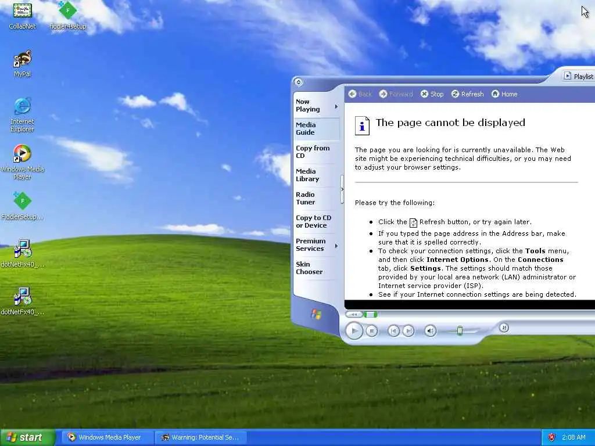This screenshot has height=446, width=595.
Task: Open the Radio Tuner tab
Action: 317,199
